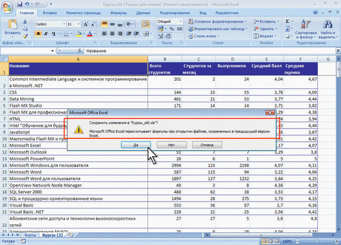Select column B header
Viewport: 341px width, 245px height.
(164, 59)
